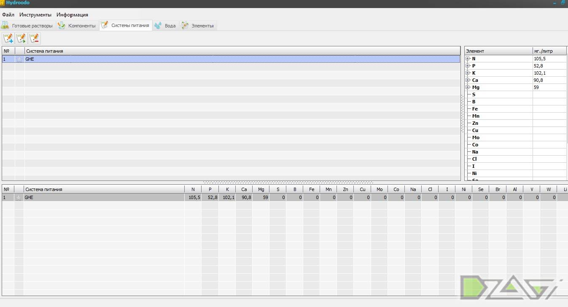Expand the N element tree node
568x307 pixels.
click(468, 59)
